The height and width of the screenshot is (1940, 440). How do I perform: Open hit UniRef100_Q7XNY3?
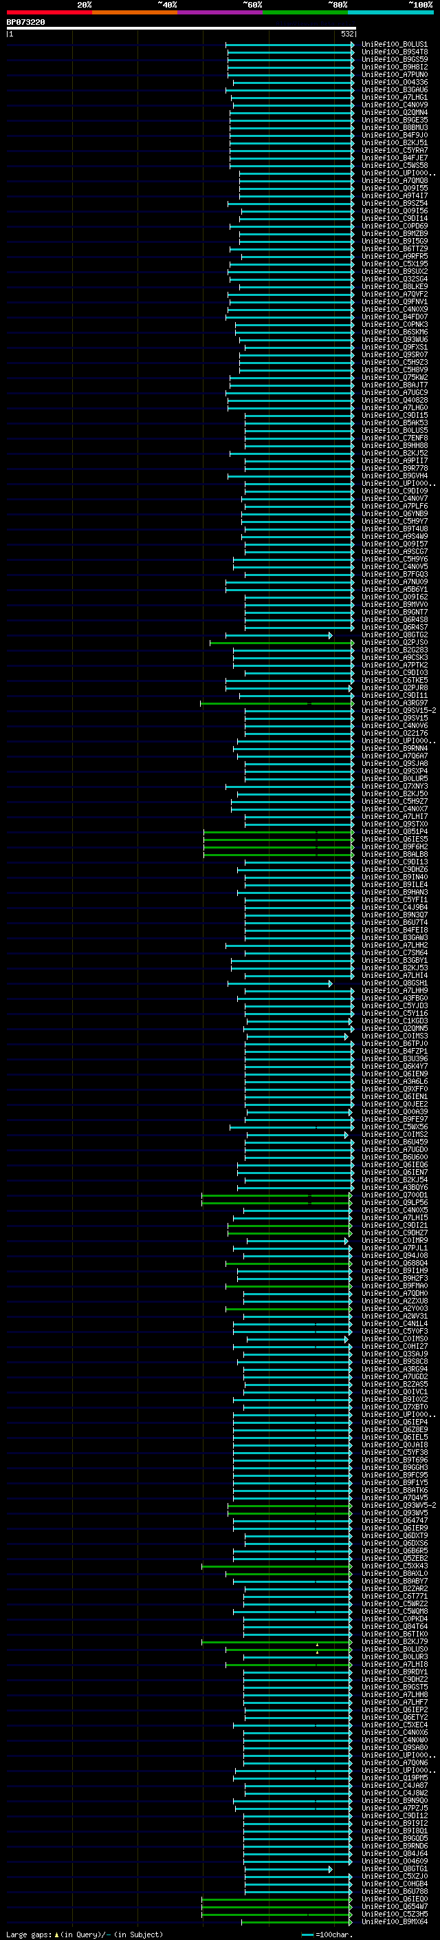coord(394,786)
